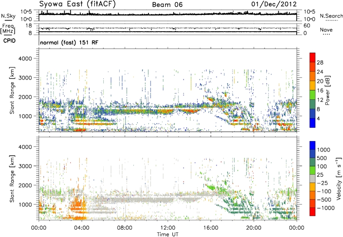Image resolution: width=343 pixels, height=237 pixels.
Task: Click the '500' tick on Velocity colorbar
Action: 321,158
